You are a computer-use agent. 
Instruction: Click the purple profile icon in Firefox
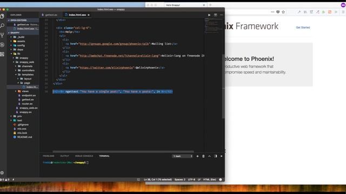click(x=343, y=5)
